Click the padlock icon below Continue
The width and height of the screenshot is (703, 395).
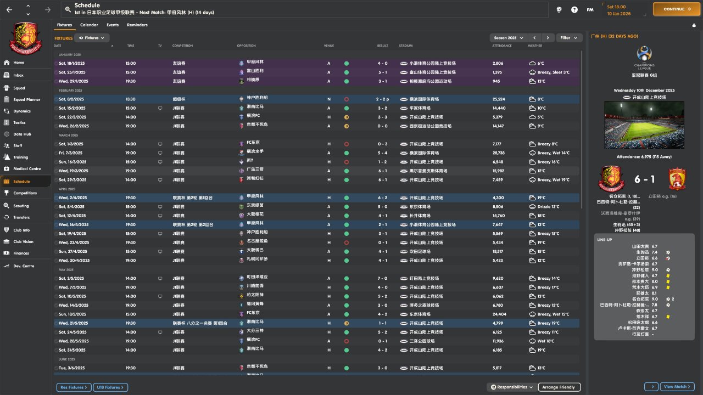(x=694, y=25)
